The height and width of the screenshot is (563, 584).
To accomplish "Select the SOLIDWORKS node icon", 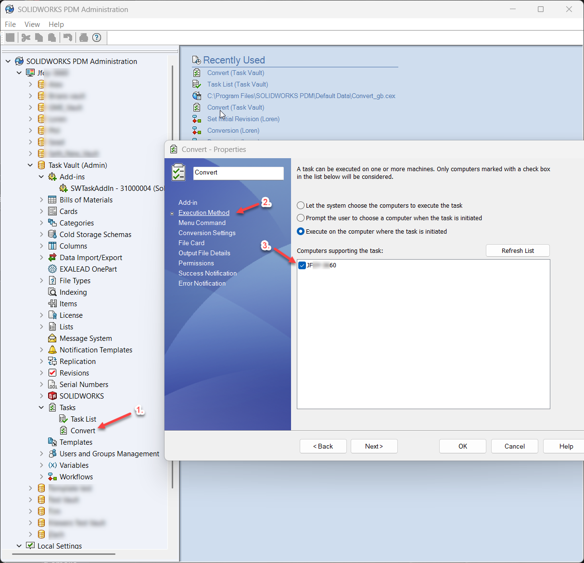I will point(52,396).
